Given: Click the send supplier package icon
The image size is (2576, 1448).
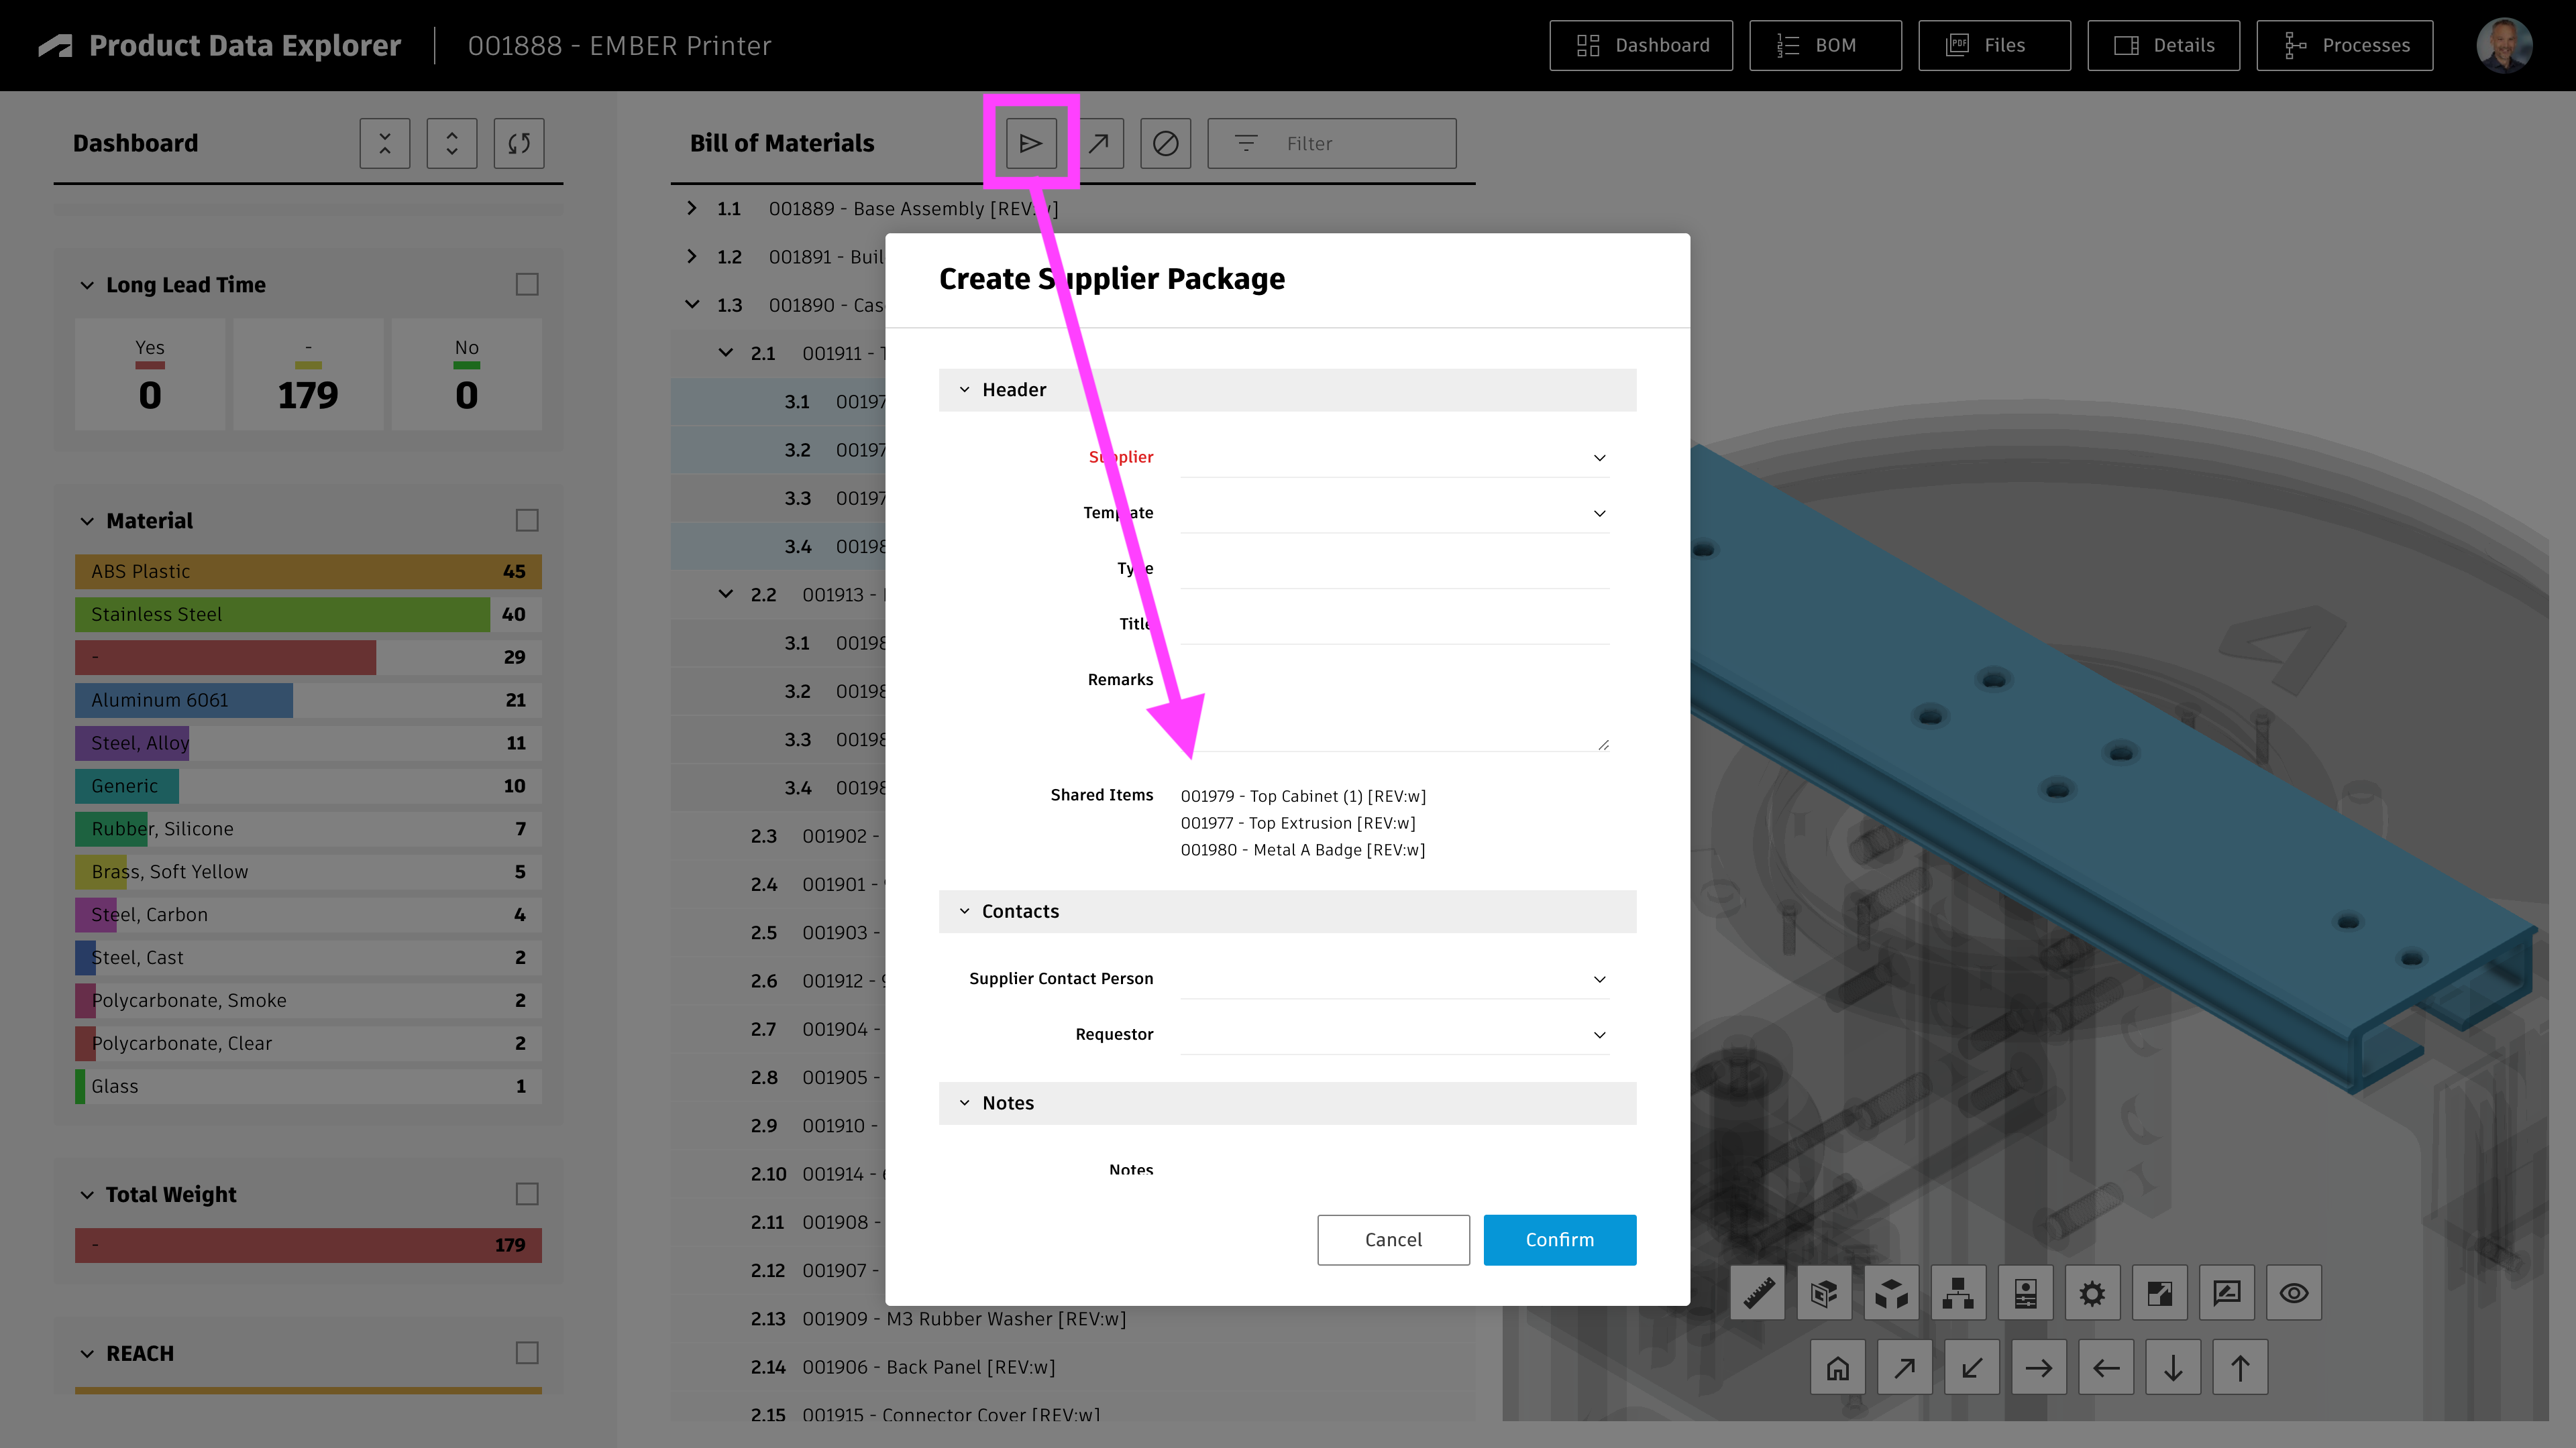Looking at the screenshot, I should click(1031, 143).
